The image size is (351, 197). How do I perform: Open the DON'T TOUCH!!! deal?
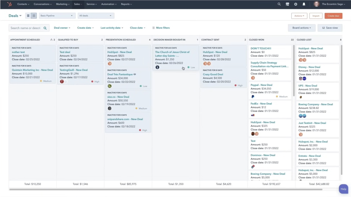pyautogui.click(x=261, y=48)
